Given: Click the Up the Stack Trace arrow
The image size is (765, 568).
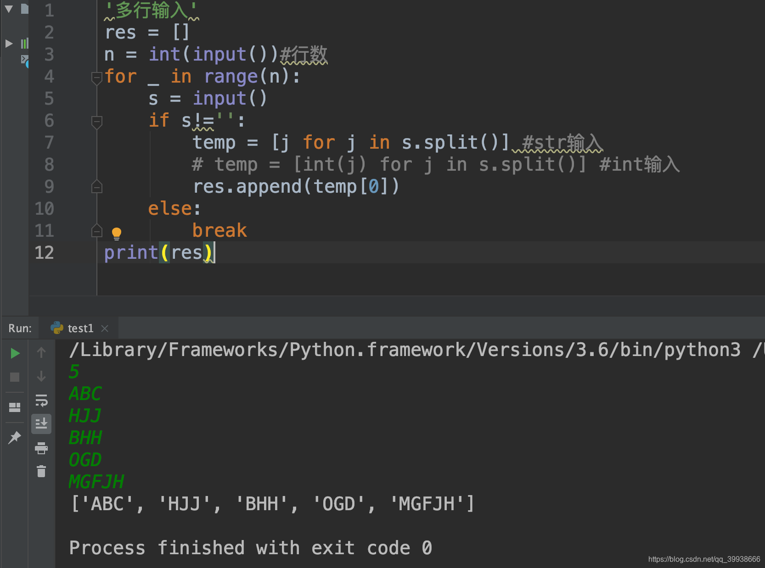Looking at the screenshot, I should tap(41, 352).
